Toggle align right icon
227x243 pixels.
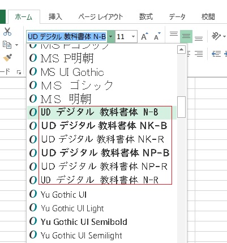199,54
